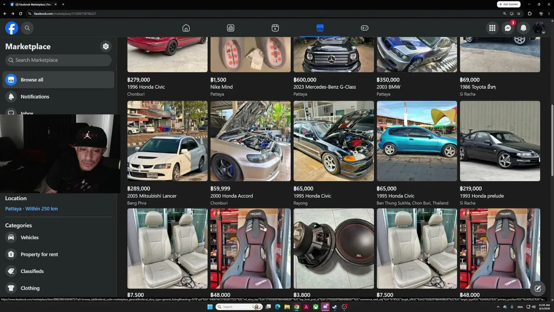Open browser extensions puzzle icon
The width and height of the screenshot is (554, 312).
[529, 13]
